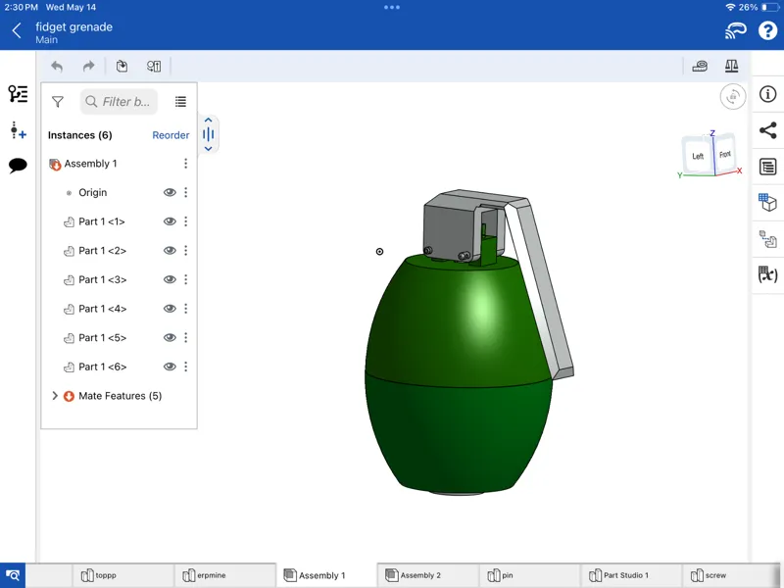Image resolution: width=784 pixels, height=588 pixels.
Task: Tap the view rotation lock icon
Action: 732,96
